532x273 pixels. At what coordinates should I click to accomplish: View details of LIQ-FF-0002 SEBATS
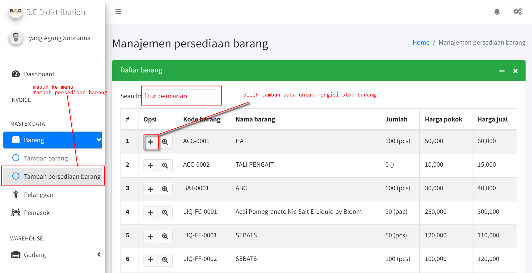(x=165, y=260)
